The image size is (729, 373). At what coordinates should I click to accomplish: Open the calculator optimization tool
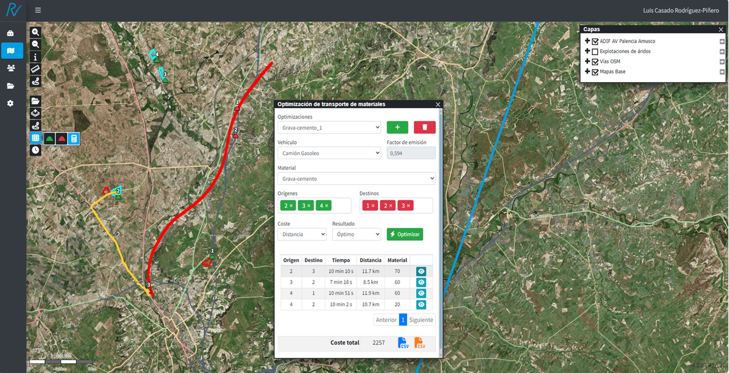(74, 139)
